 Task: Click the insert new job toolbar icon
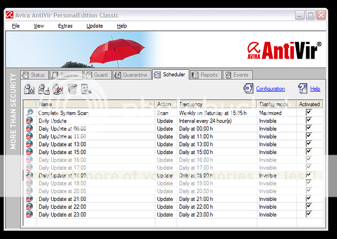click(29, 89)
